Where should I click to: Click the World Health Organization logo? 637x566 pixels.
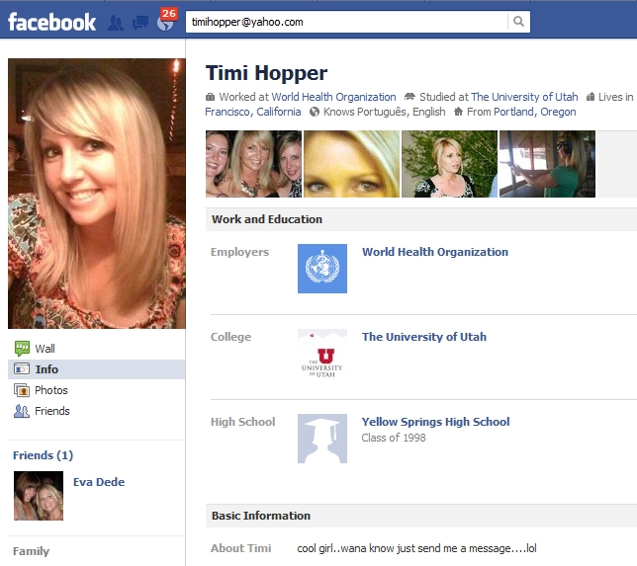point(322,269)
